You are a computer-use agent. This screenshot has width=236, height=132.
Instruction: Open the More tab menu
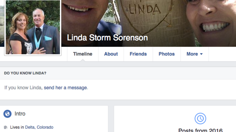(x=195, y=54)
